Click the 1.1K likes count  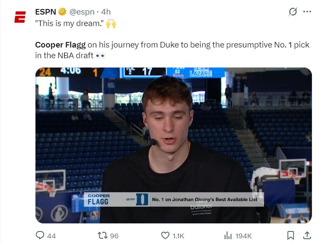pyautogui.click(x=178, y=236)
